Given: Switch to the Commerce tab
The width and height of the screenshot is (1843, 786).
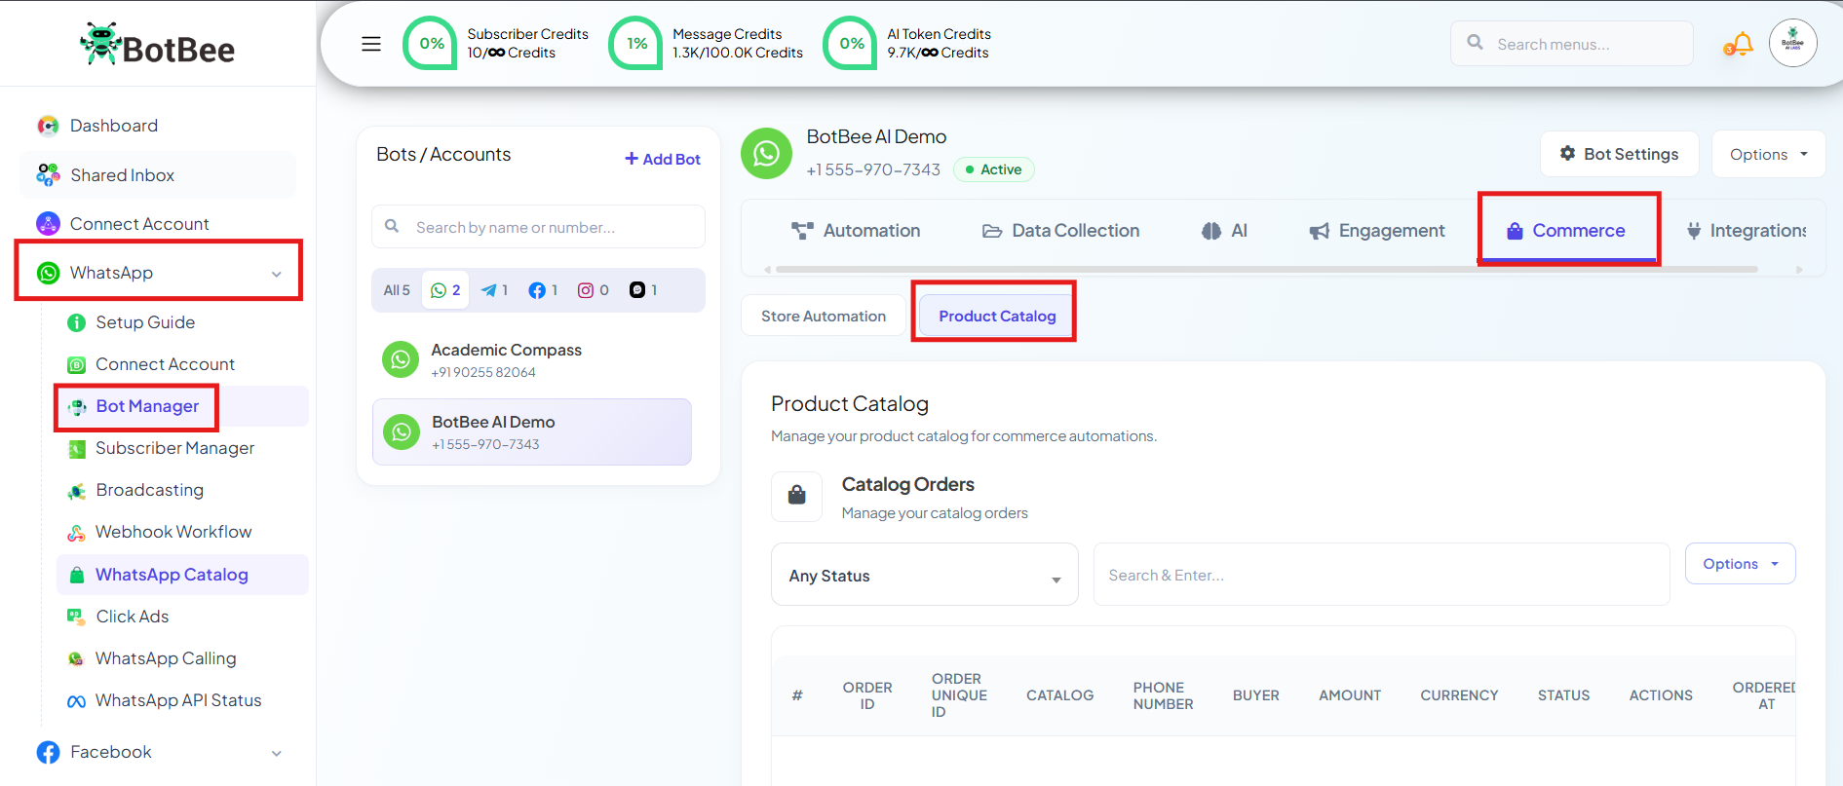Looking at the screenshot, I should tap(1566, 231).
